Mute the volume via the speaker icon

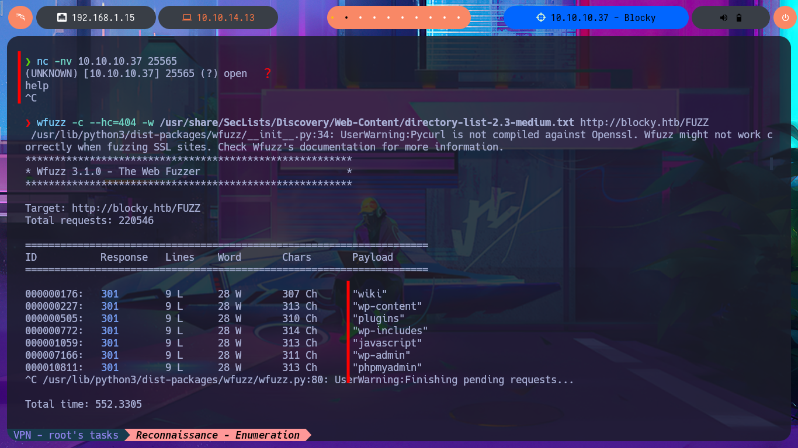(724, 17)
